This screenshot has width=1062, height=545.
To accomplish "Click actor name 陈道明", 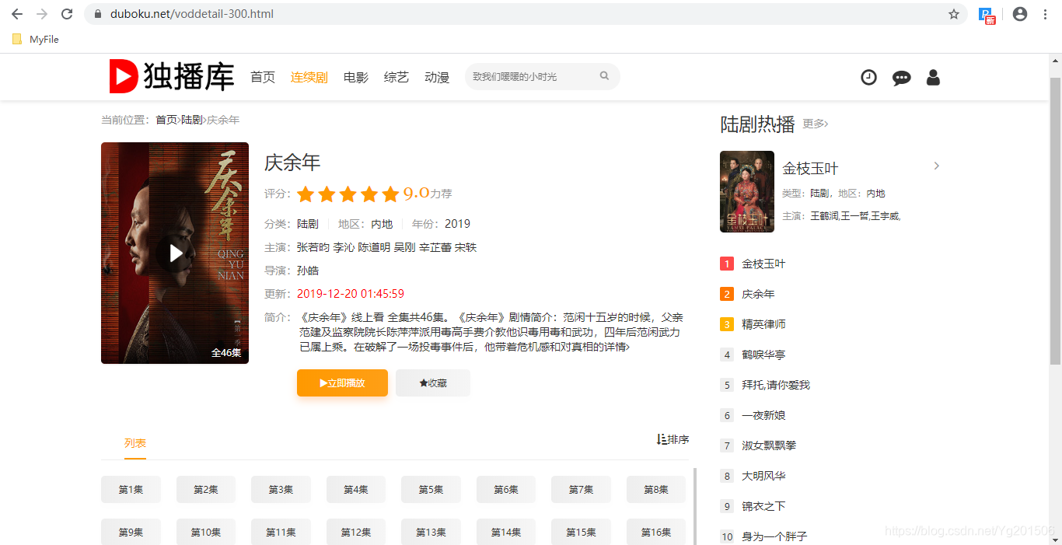I will tap(374, 247).
